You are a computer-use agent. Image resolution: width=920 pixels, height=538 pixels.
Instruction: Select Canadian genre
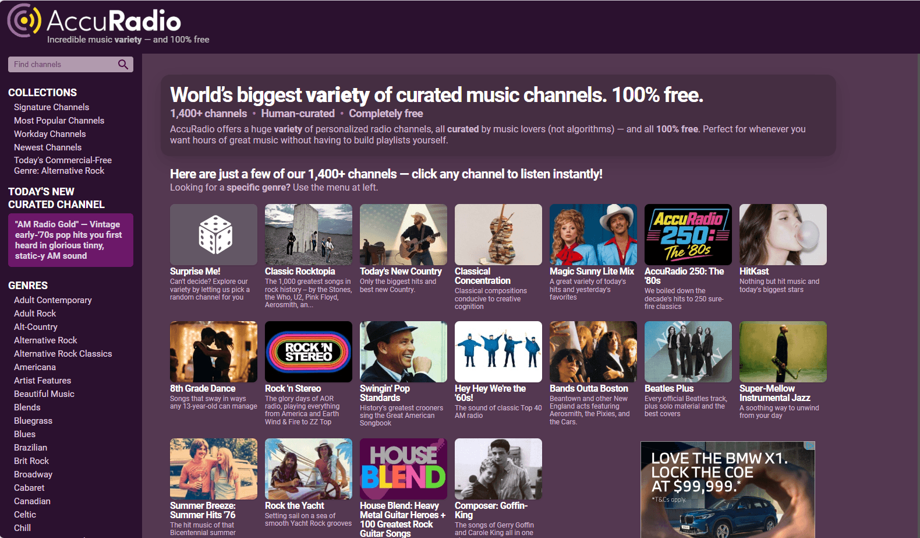tap(32, 501)
